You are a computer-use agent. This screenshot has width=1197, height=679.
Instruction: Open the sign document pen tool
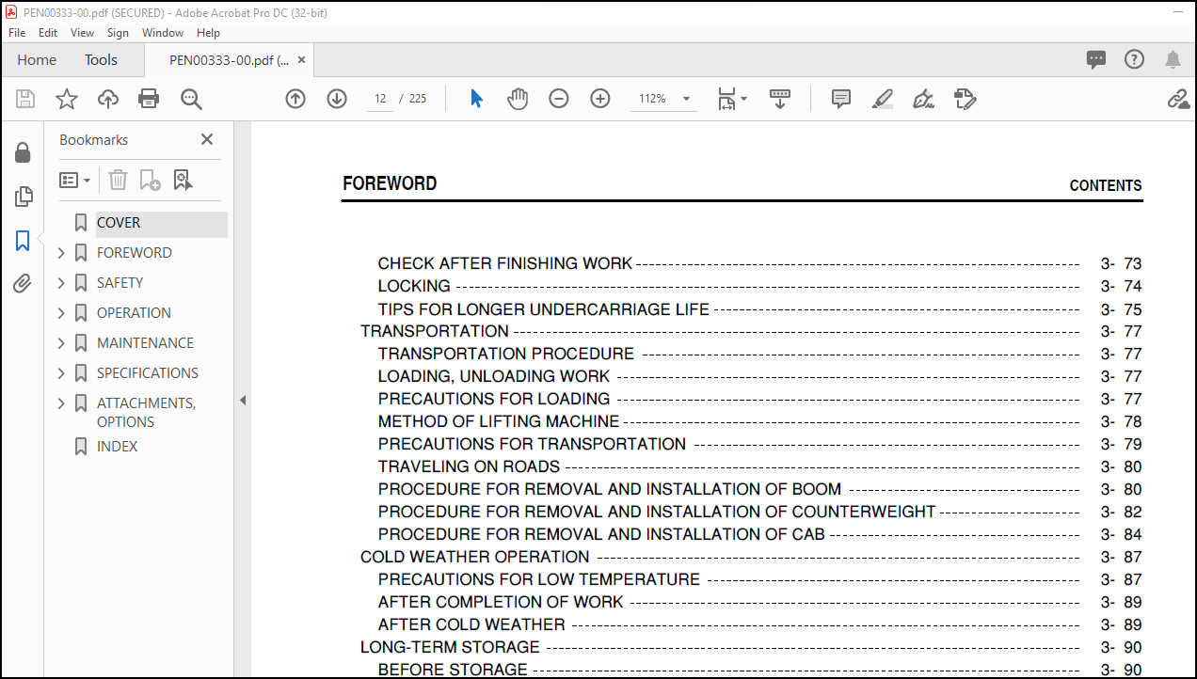(x=923, y=99)
